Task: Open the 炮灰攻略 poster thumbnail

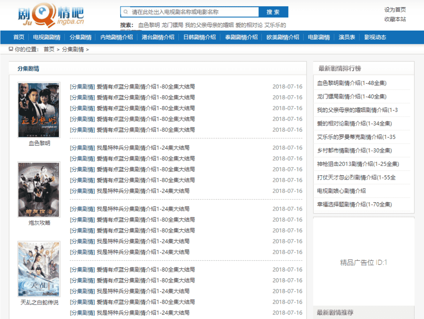Action: coord(39,189)
